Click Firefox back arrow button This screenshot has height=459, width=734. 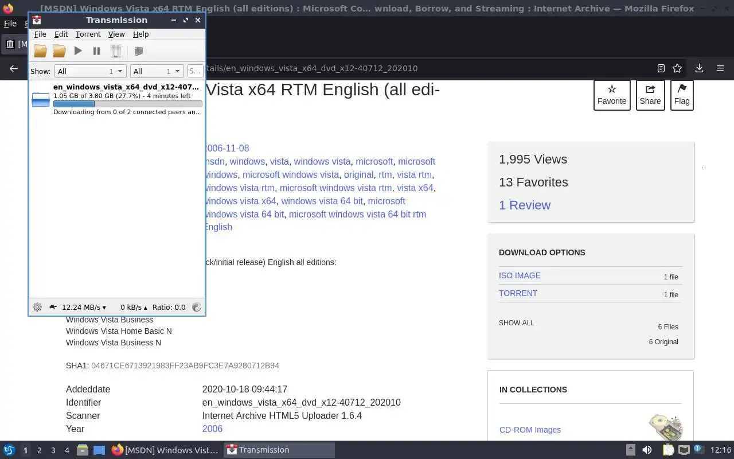click(14, 68)
